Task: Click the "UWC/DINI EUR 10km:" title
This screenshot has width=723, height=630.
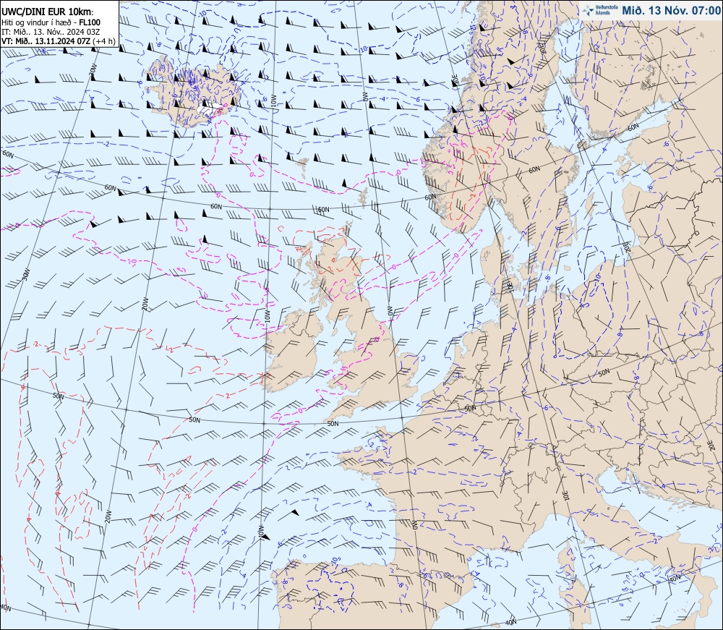Action: coord(48,12)
